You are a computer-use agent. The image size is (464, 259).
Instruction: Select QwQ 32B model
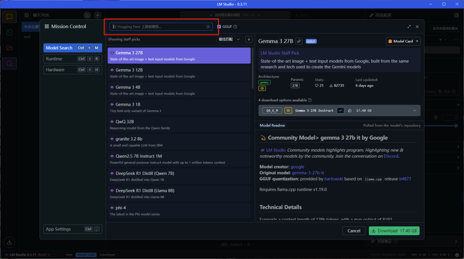tap(179, 124)
